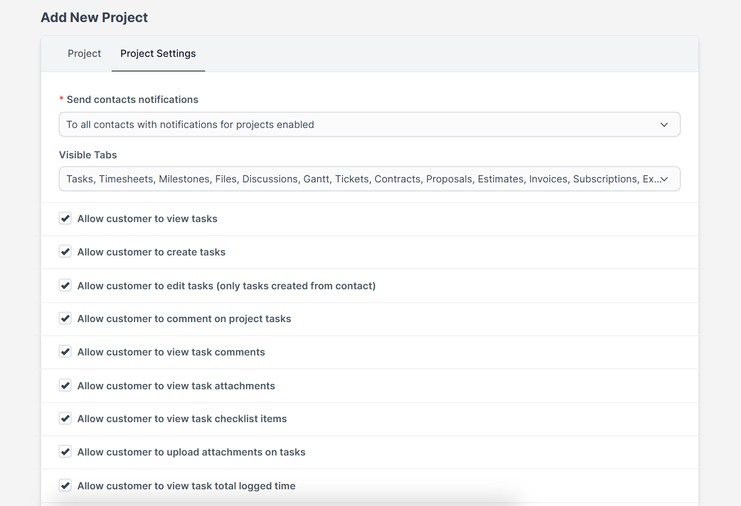Disable Allow customer to comment on project tasks
This screenshot has height=506, width=741.
[x=65, y=318]
